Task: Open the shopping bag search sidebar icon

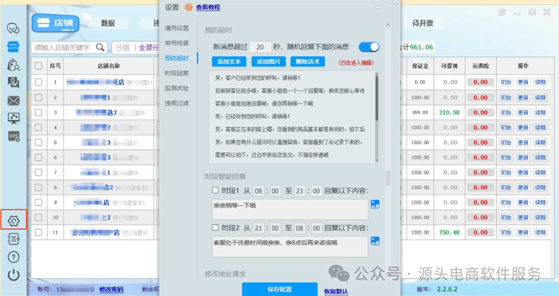Action: pos(13,65)
